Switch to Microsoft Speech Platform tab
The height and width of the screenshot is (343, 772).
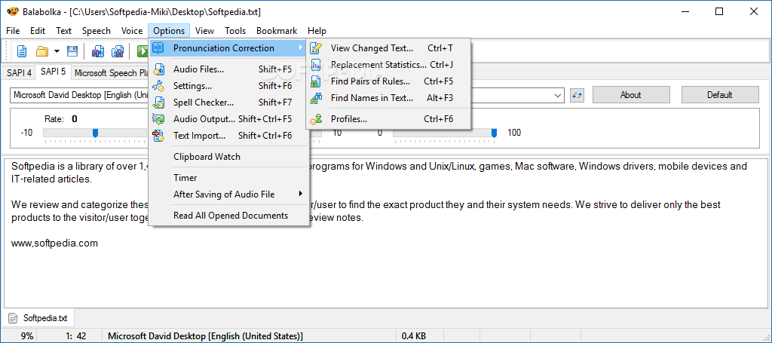(111, 73)
